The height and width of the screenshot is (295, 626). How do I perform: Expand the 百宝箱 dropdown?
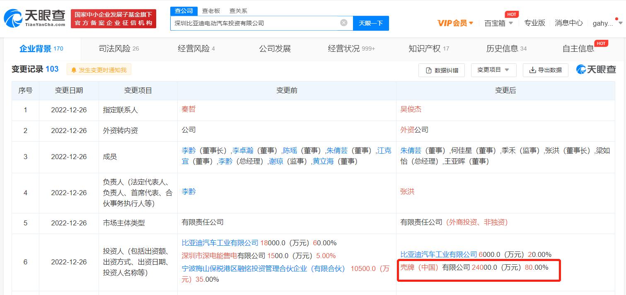tap(499, 23)
